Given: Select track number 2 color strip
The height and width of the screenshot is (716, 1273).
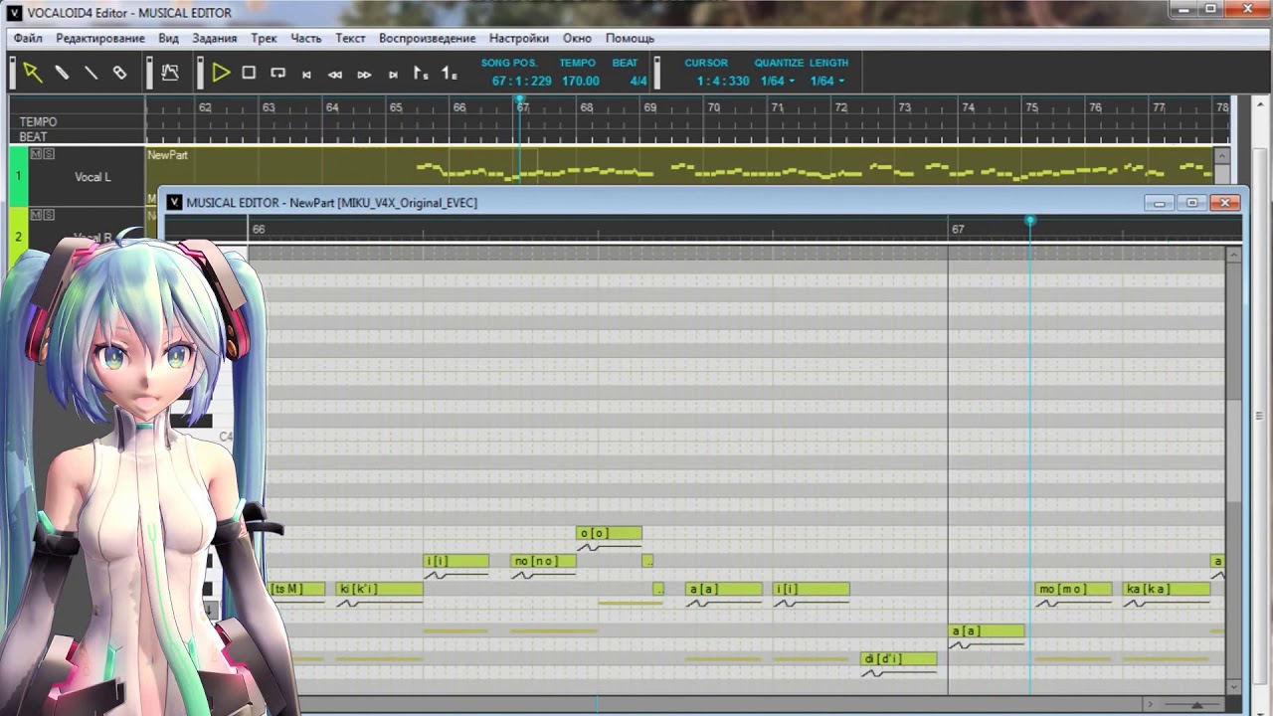Looking at the screenshot, I should (18, 237).
